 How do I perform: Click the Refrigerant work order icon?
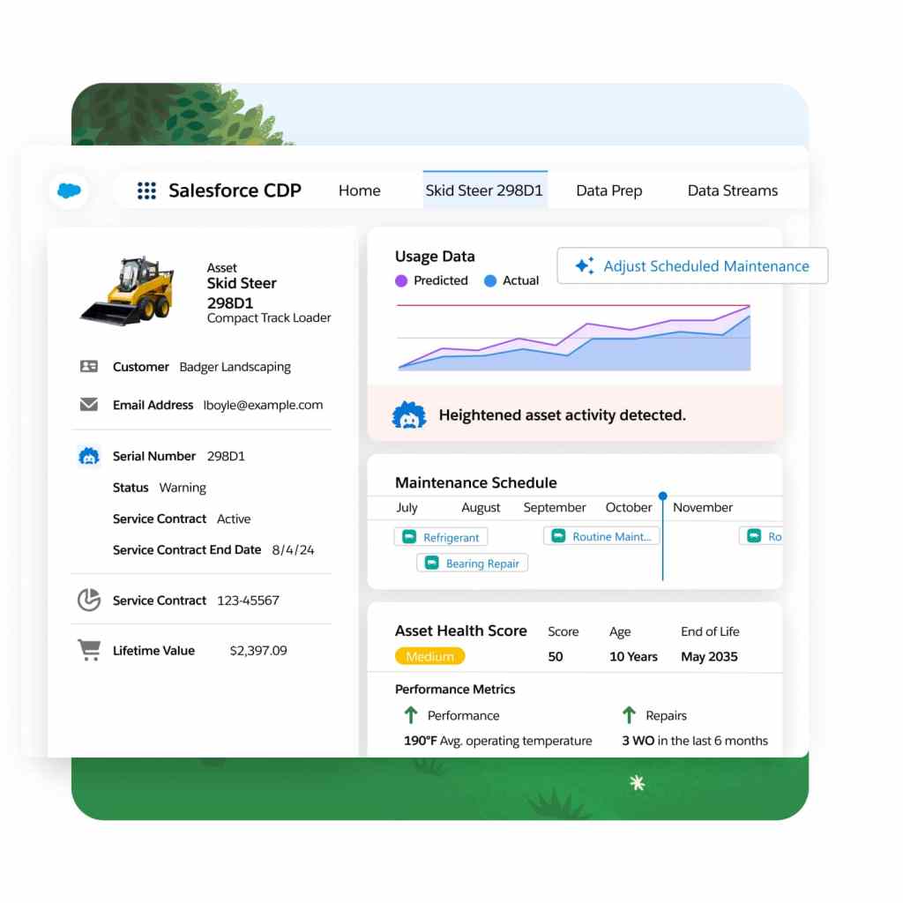[x=409, y=537]
